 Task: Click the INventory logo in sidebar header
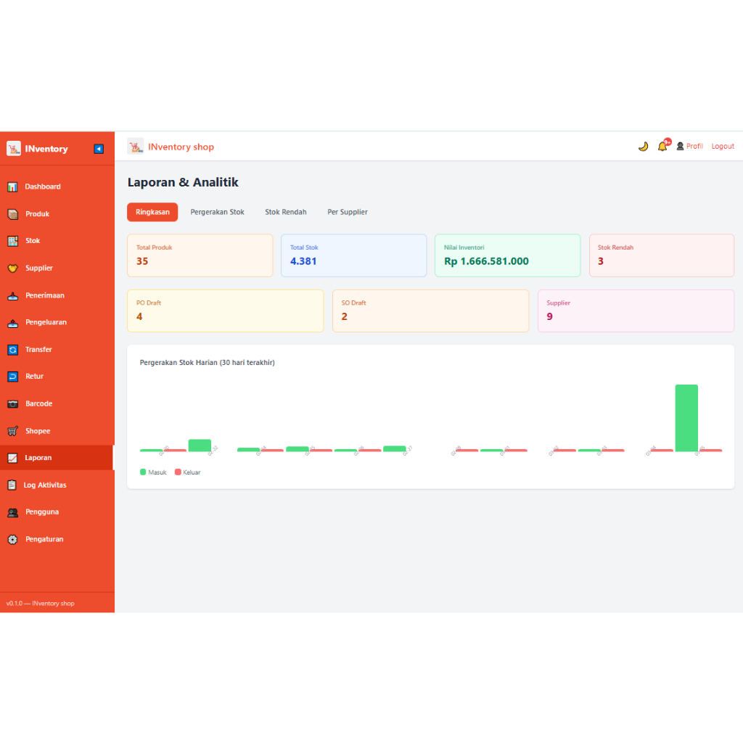click(x=14, y=149)
